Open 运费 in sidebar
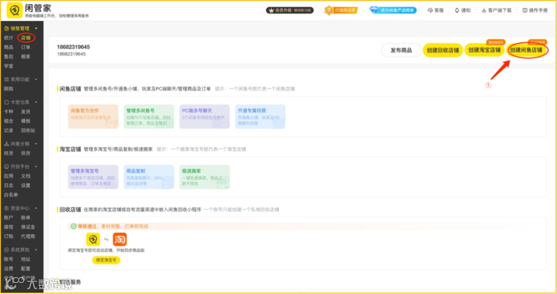This screenshot has width=557, height=294. pyautogui.click(x=9, y=268)
